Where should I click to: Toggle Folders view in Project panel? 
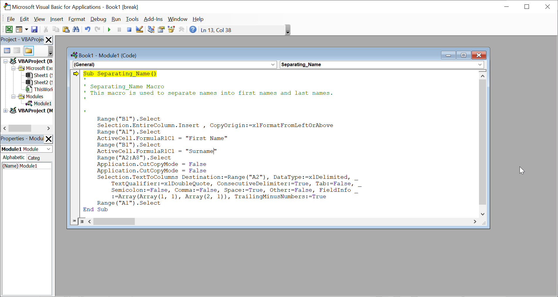(28, 51)
